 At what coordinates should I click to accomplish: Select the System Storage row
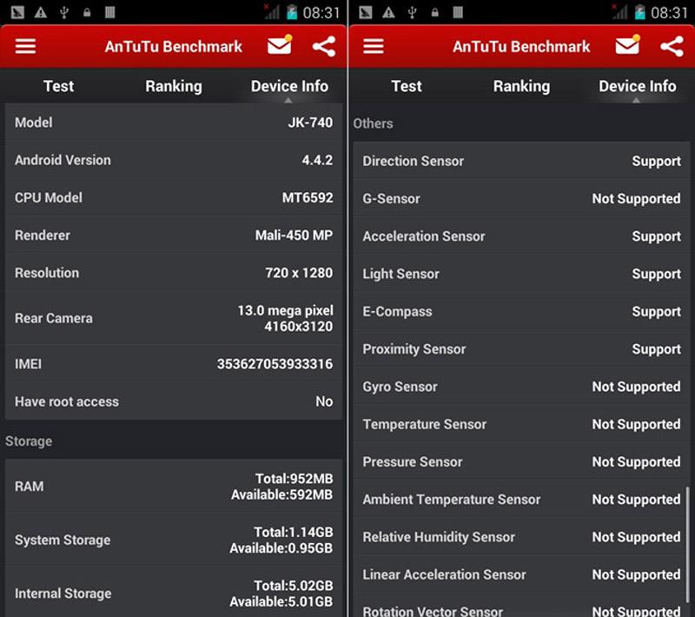(173, 540)
